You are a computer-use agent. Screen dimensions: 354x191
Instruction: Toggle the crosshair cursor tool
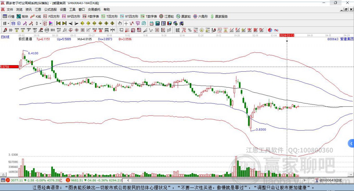tap(126, 23)
